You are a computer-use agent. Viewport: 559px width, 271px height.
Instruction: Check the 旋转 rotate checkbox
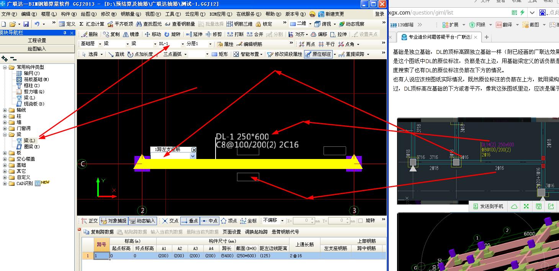pyautogui.click(x=360, y=221)
